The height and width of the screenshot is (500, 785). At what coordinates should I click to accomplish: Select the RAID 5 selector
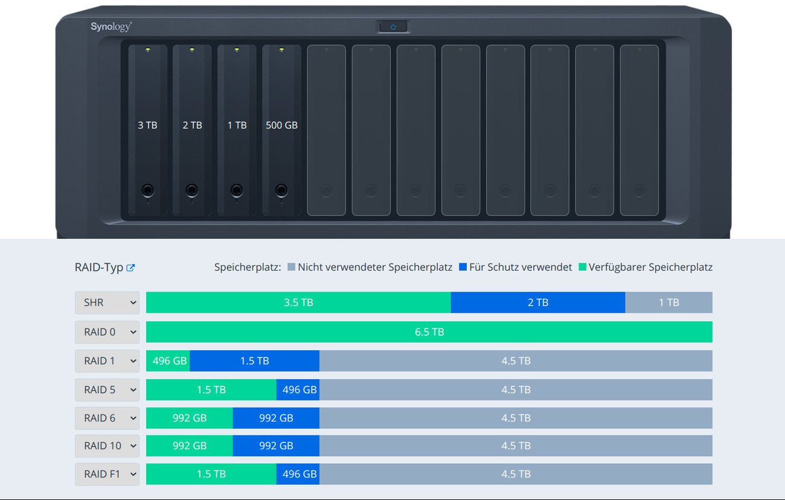tap(107, 389)
